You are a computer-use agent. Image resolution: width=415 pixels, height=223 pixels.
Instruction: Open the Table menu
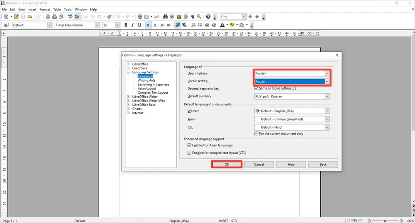tap(57, 10)
